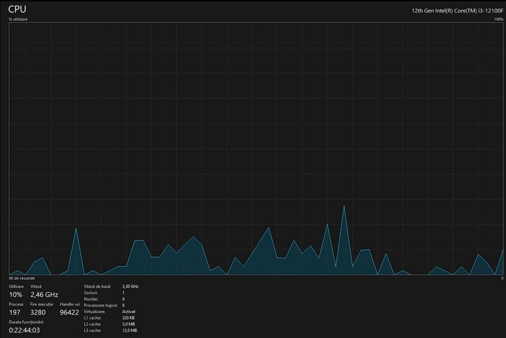Select the 197 processes value
The height and width of the screenshot is (338, 506).
click(15, 313)
